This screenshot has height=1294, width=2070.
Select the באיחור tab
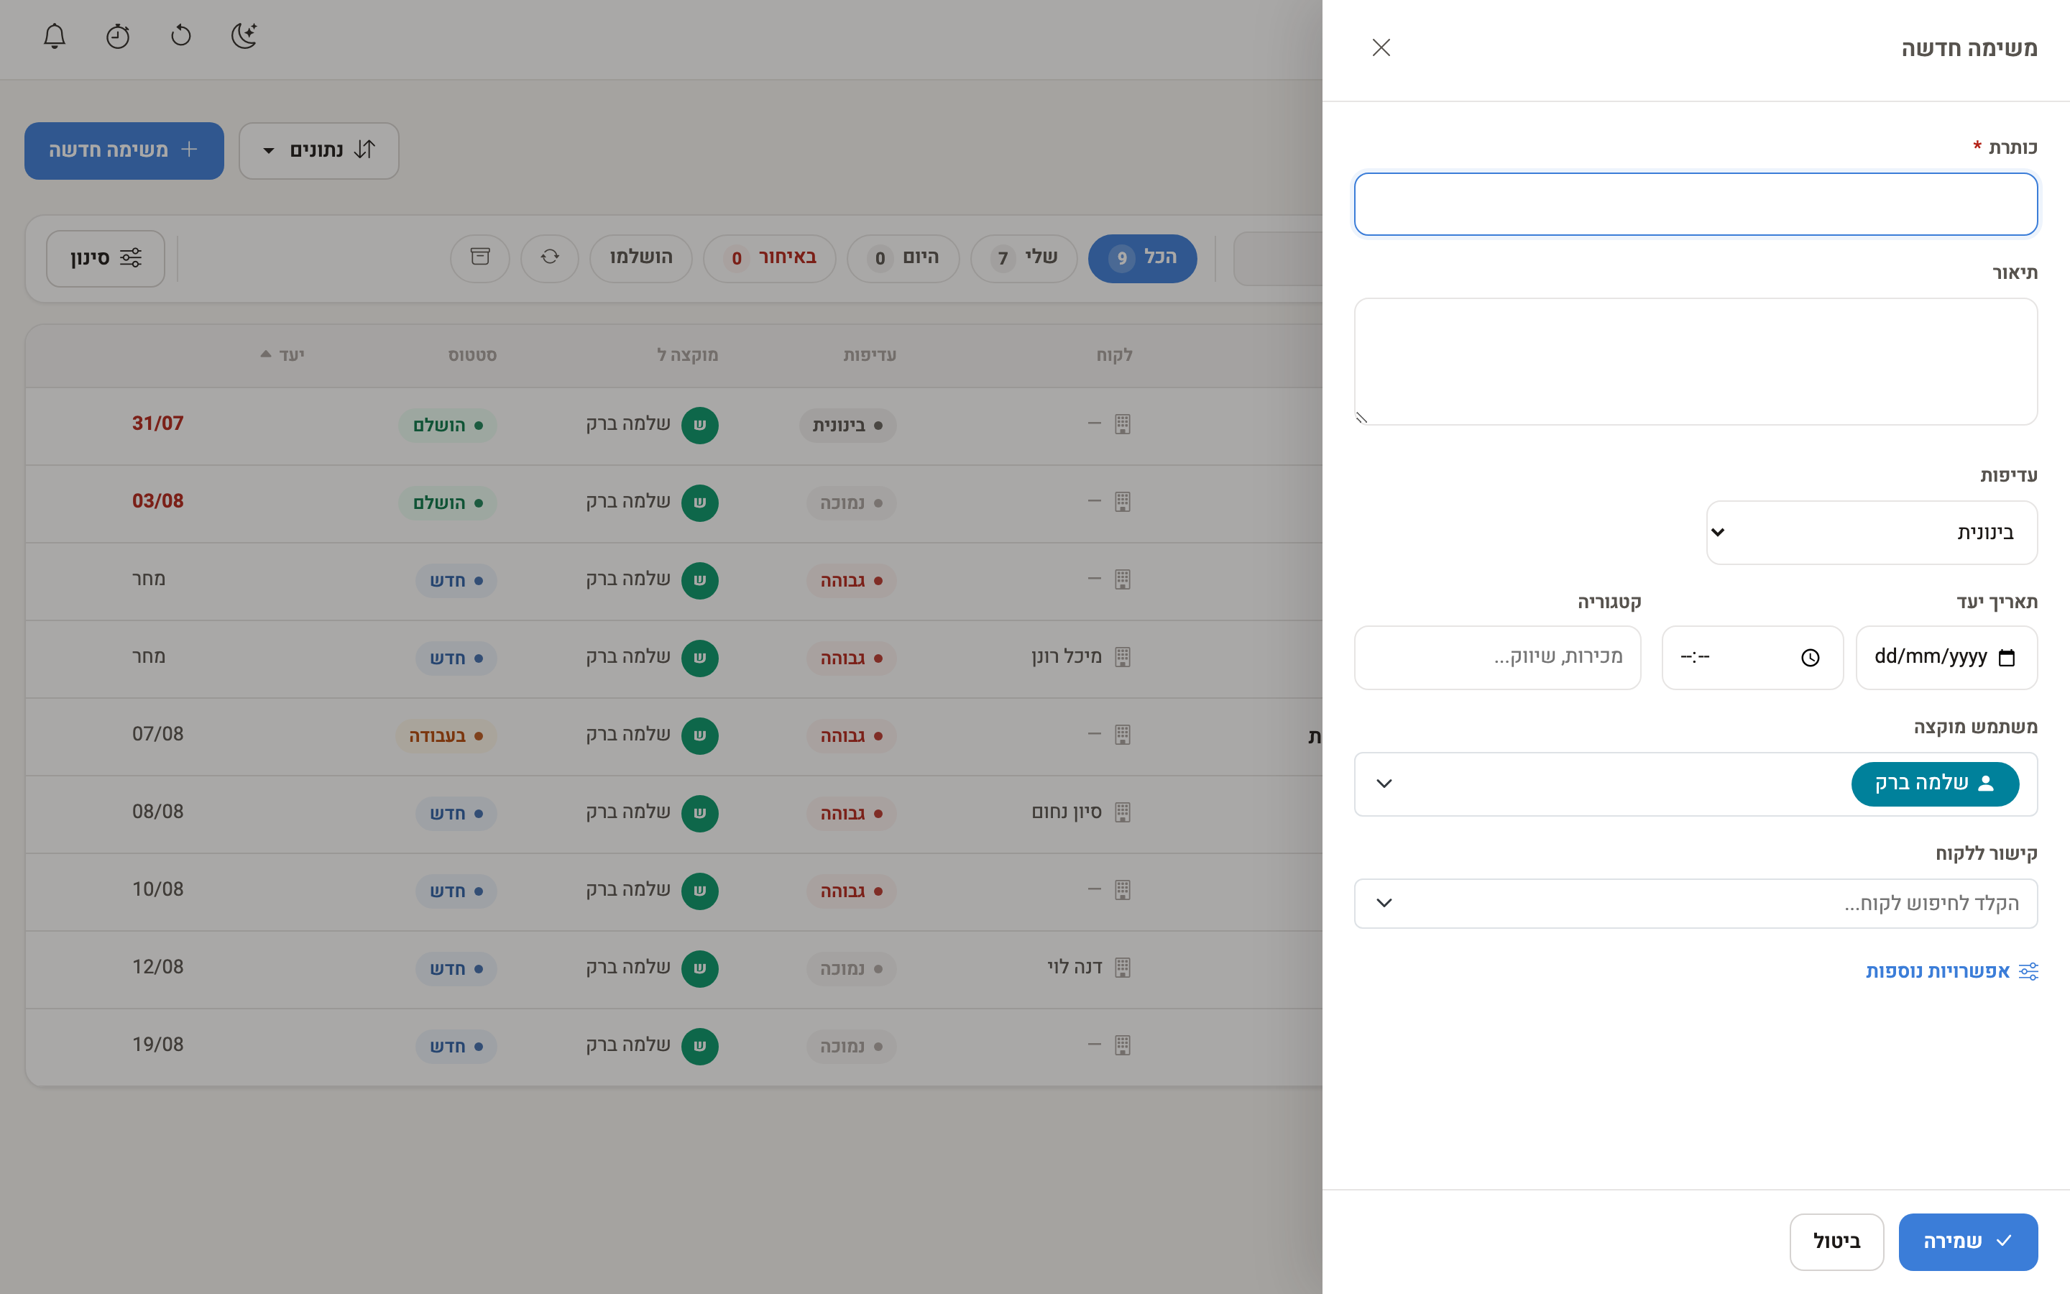pyautogui.click(x=770, y=257)
